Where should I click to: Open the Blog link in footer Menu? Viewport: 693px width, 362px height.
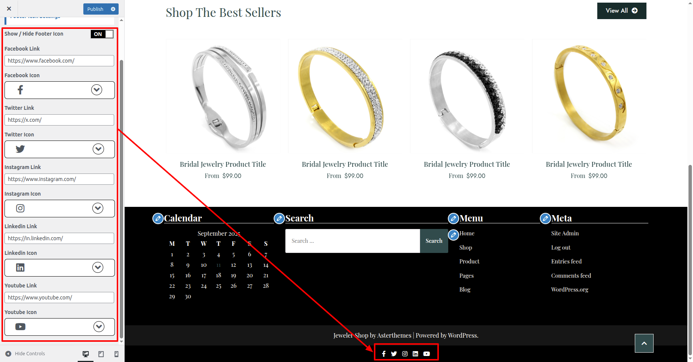pos(465,289)
